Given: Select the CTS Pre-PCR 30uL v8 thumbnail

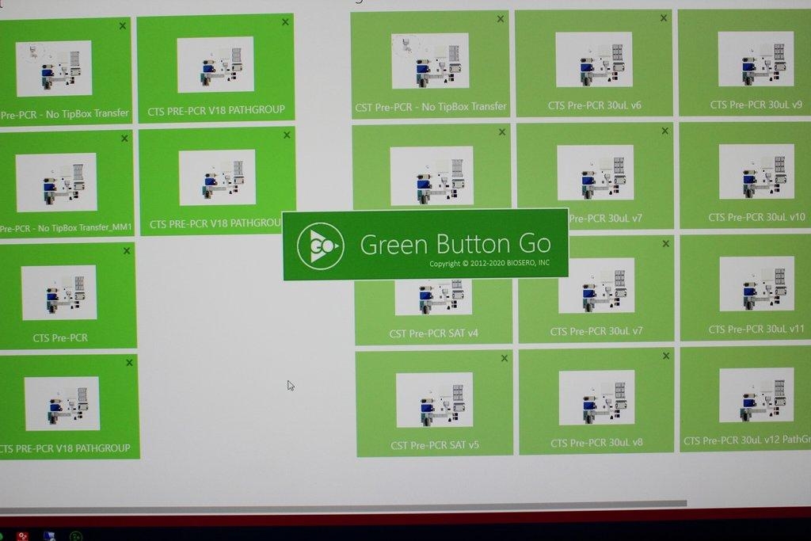Looking at the screenshot, I should pyautogui.click(x=597, y=398).
